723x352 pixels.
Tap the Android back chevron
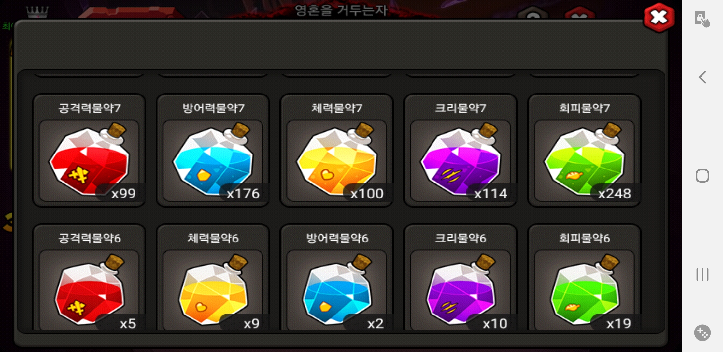[702, 77]
